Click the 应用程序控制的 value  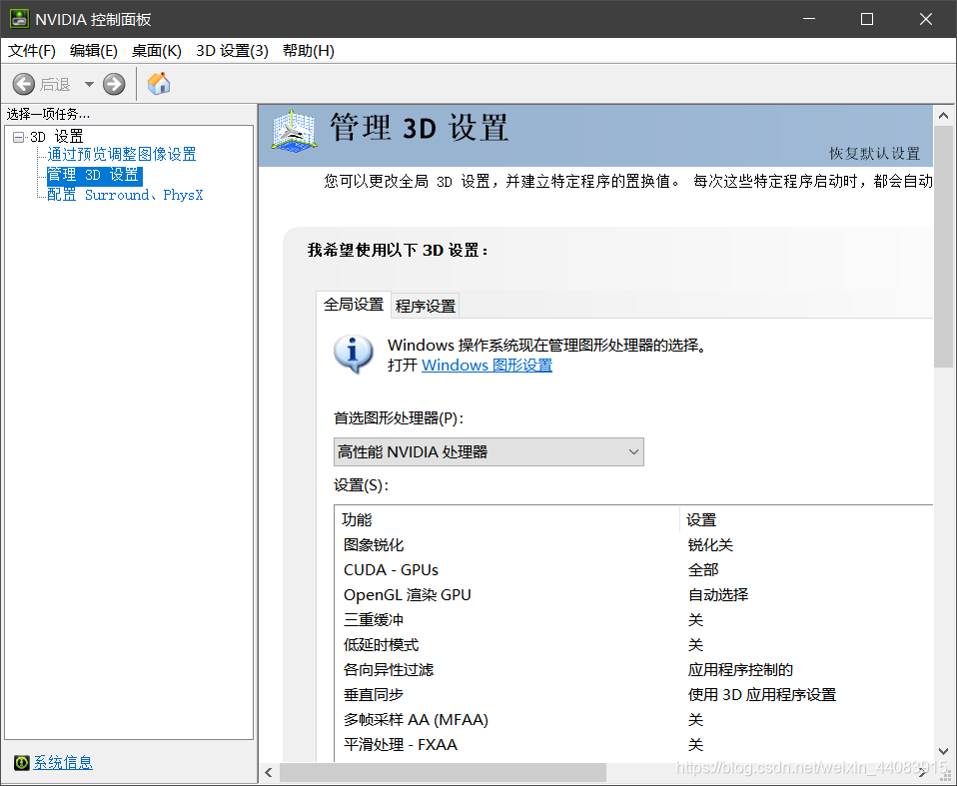pos(740,670)
